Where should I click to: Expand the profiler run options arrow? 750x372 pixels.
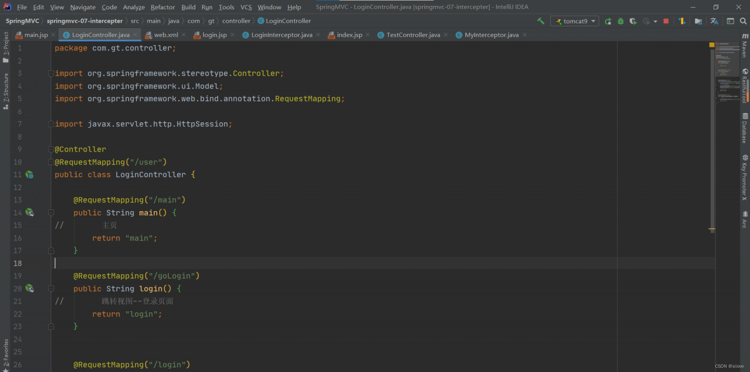(656, 22)
